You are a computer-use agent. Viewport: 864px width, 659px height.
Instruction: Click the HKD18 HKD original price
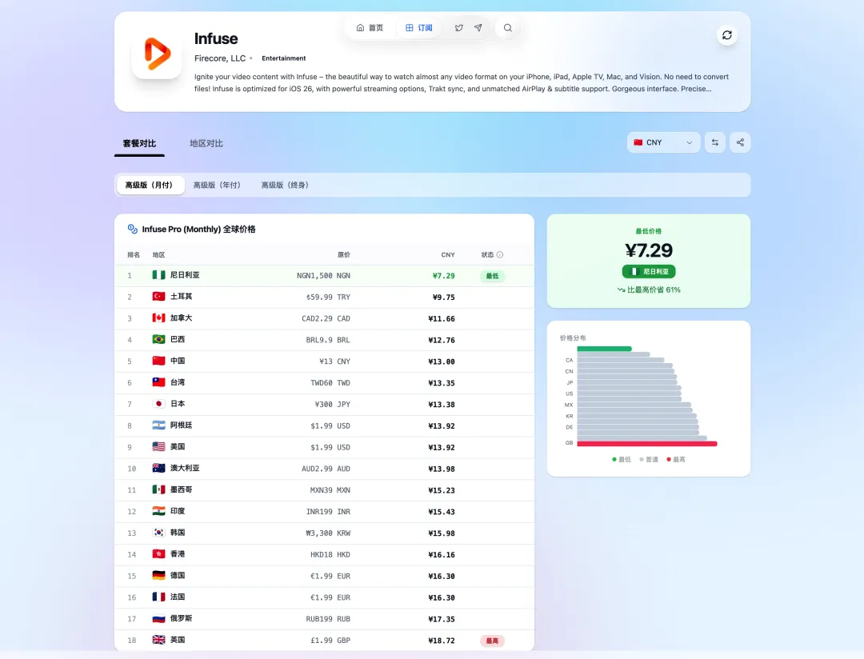point(330,554)
